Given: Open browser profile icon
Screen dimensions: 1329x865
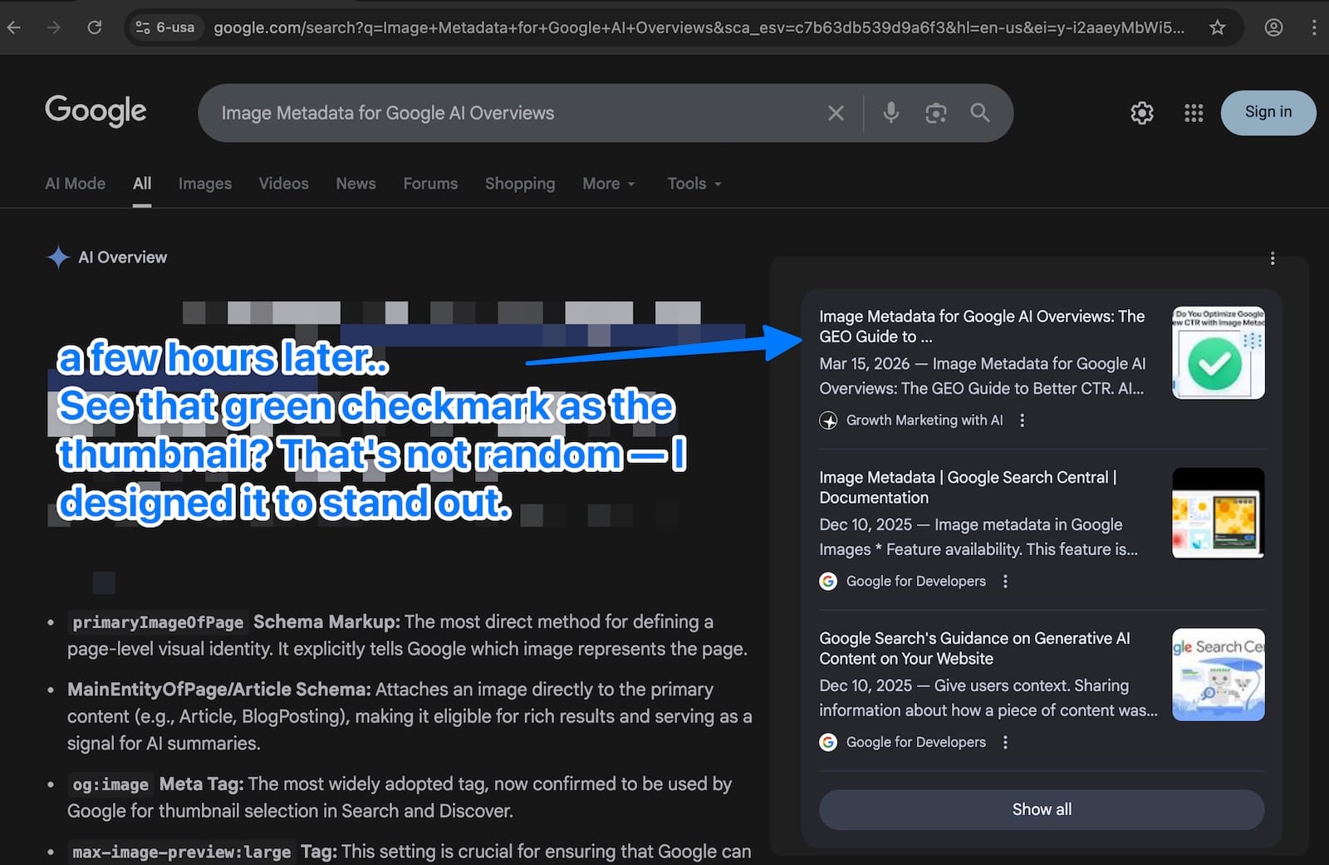Looking at the screenshot, I should tap(1273, 27).
